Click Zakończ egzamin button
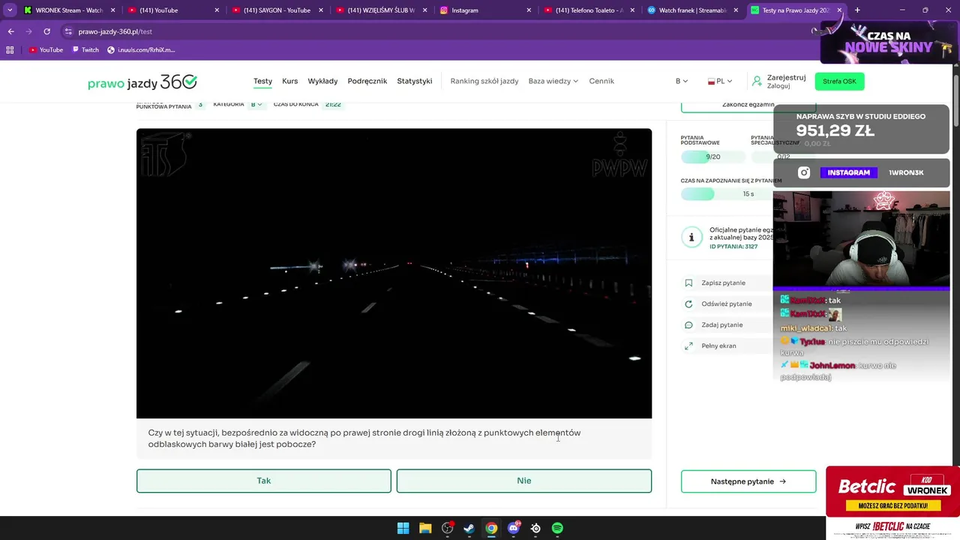 tap(748, 105)
